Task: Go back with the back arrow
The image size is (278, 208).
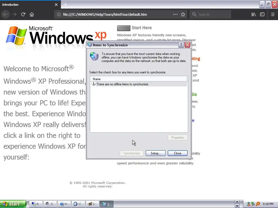Action: 5,14
